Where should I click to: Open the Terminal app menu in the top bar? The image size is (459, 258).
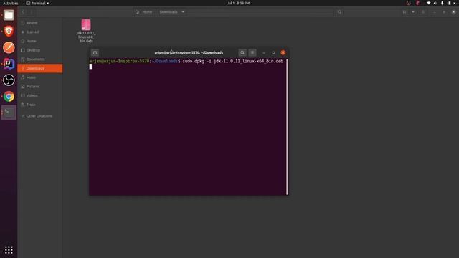[37, 3]
